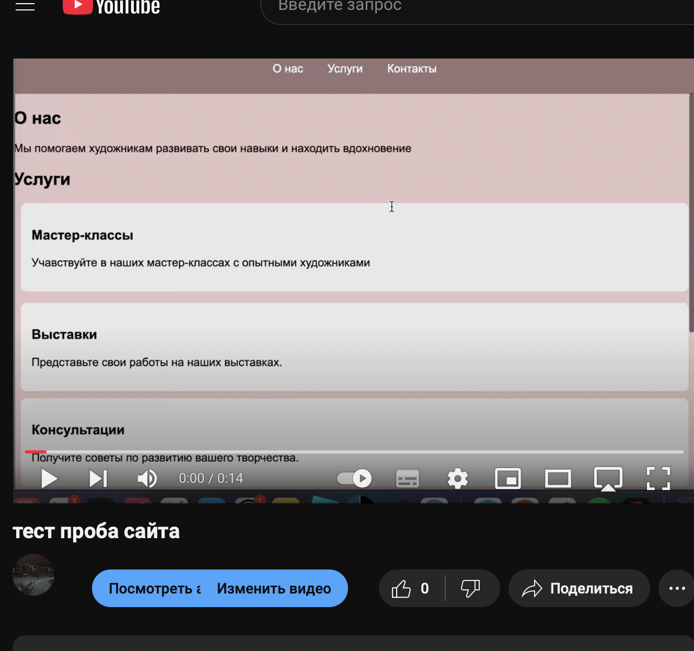Click the 'О нас' section heading
The width and height of the screenshot is (694, 651).
point(38,118)
